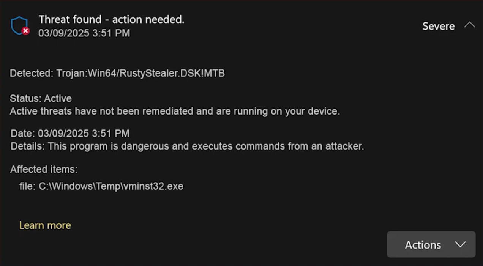Click the Threat found header title
This screenshot has height=266, width=483.
click(111, 19)
